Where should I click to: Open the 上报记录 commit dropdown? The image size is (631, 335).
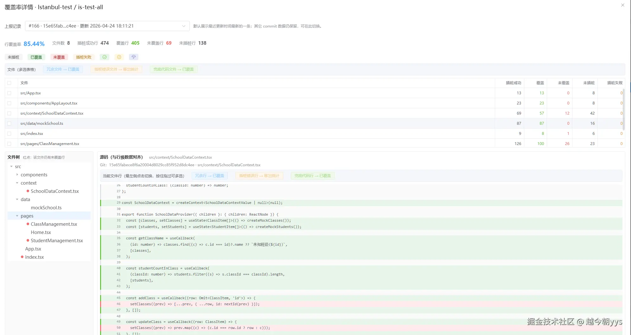point(107,26)
